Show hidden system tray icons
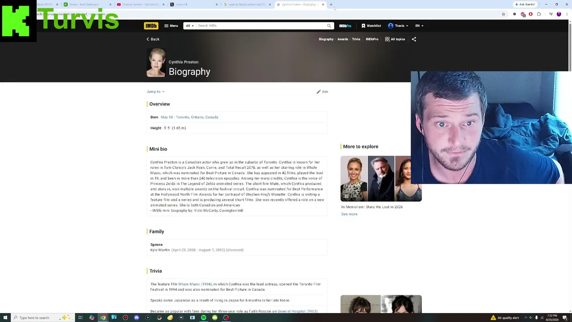 (x=526, y=318)
